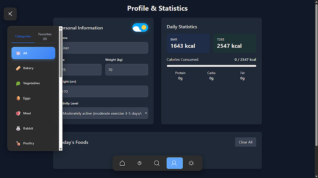Switch to the Categories tab

[23, 36]
